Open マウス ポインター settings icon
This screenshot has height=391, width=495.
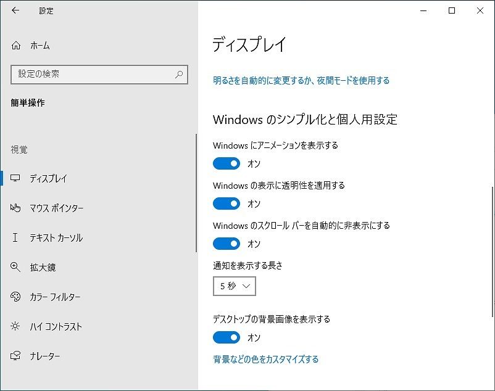click(15, 208)
